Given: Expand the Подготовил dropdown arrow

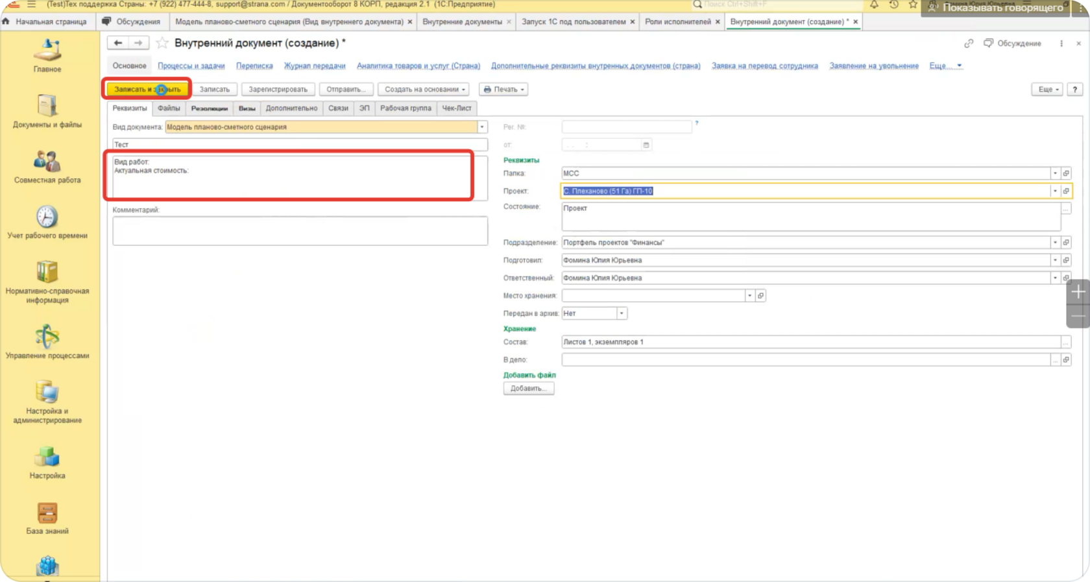Looking at the screenshot, I should click(x=1055, y=260).
